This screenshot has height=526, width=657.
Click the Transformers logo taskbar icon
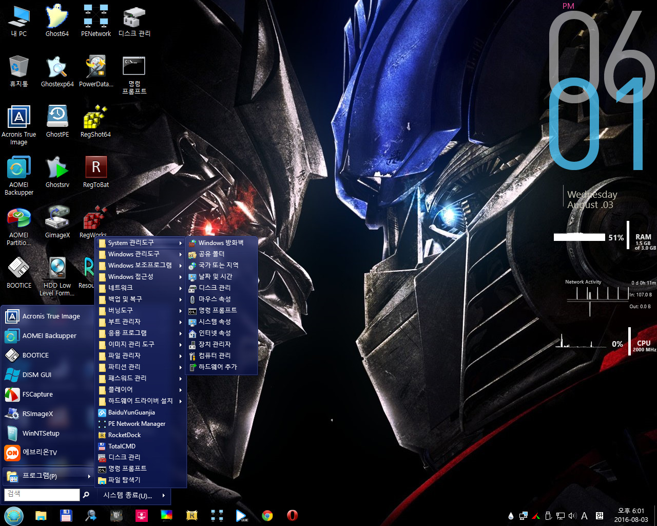(117, 515)
